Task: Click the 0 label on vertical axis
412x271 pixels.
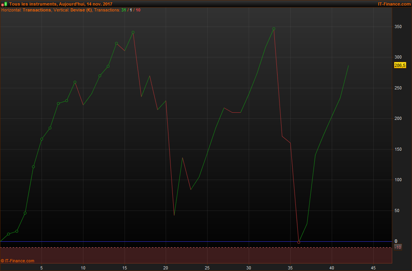Action: tap(396, 241)
